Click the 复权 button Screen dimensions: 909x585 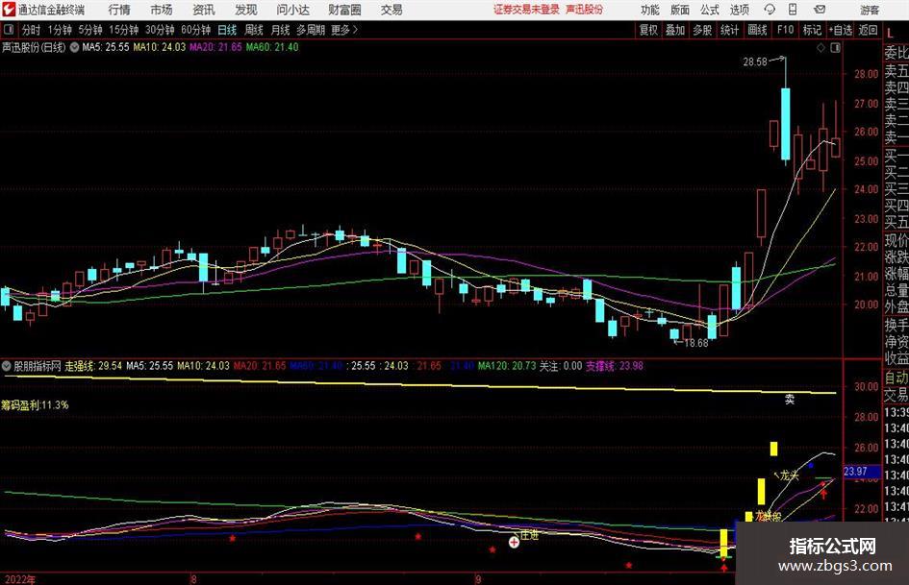point(648,30)
